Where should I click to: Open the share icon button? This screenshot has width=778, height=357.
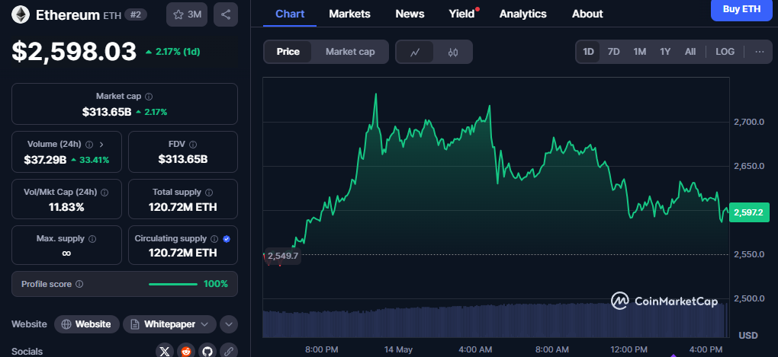(x=226, y=14)
